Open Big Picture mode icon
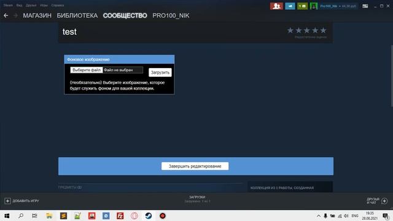This screenshot has height=221, width=393. coord(365,6)
